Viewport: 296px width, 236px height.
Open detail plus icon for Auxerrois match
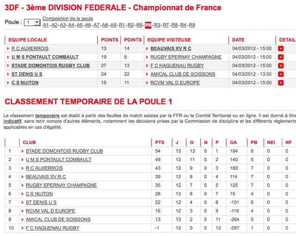(281, 49)
